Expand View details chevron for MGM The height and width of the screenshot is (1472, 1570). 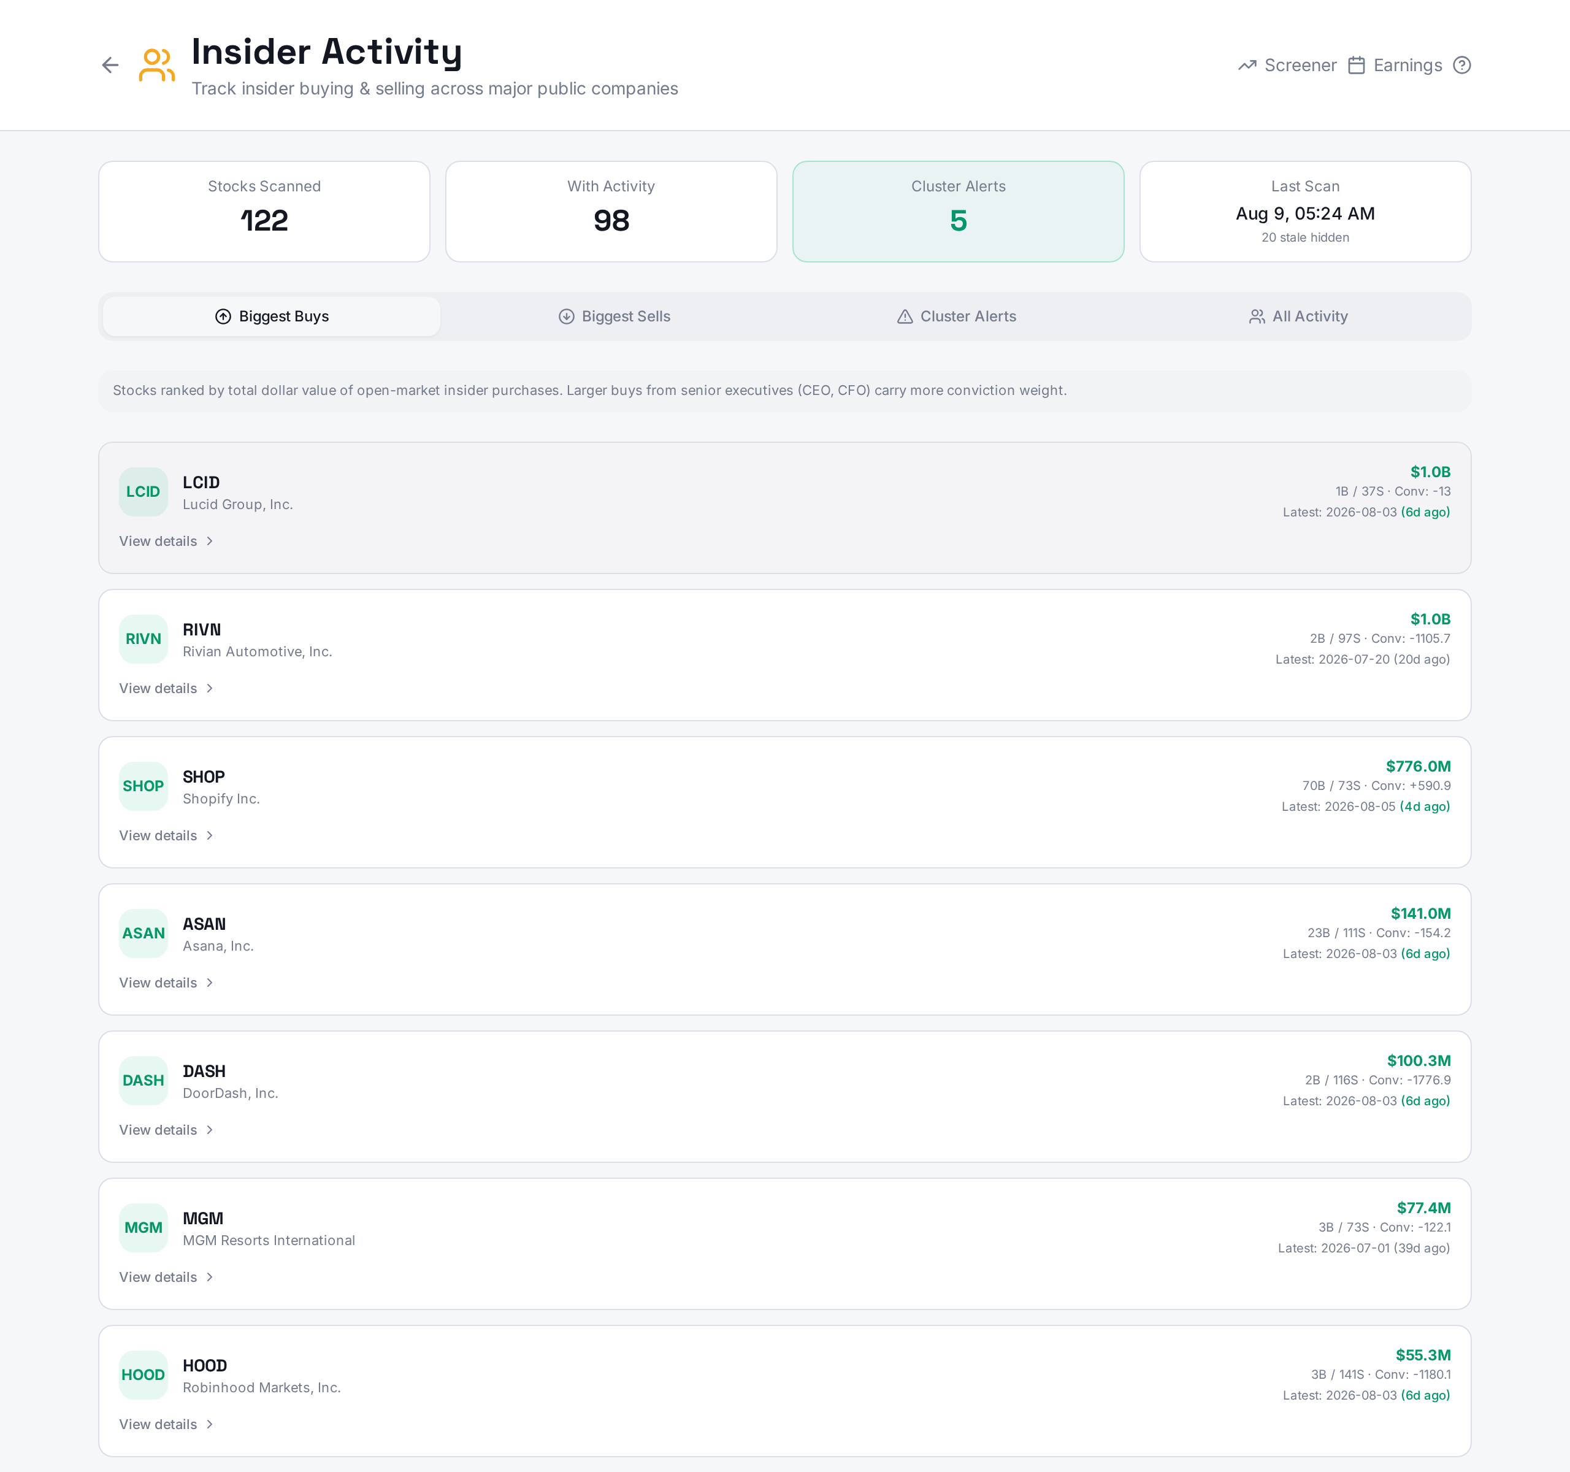[209, 1278]
